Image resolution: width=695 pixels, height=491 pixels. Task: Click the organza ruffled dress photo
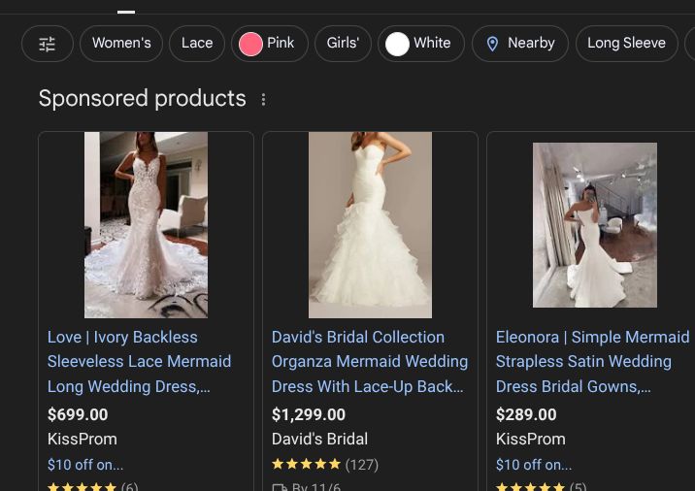370,225
